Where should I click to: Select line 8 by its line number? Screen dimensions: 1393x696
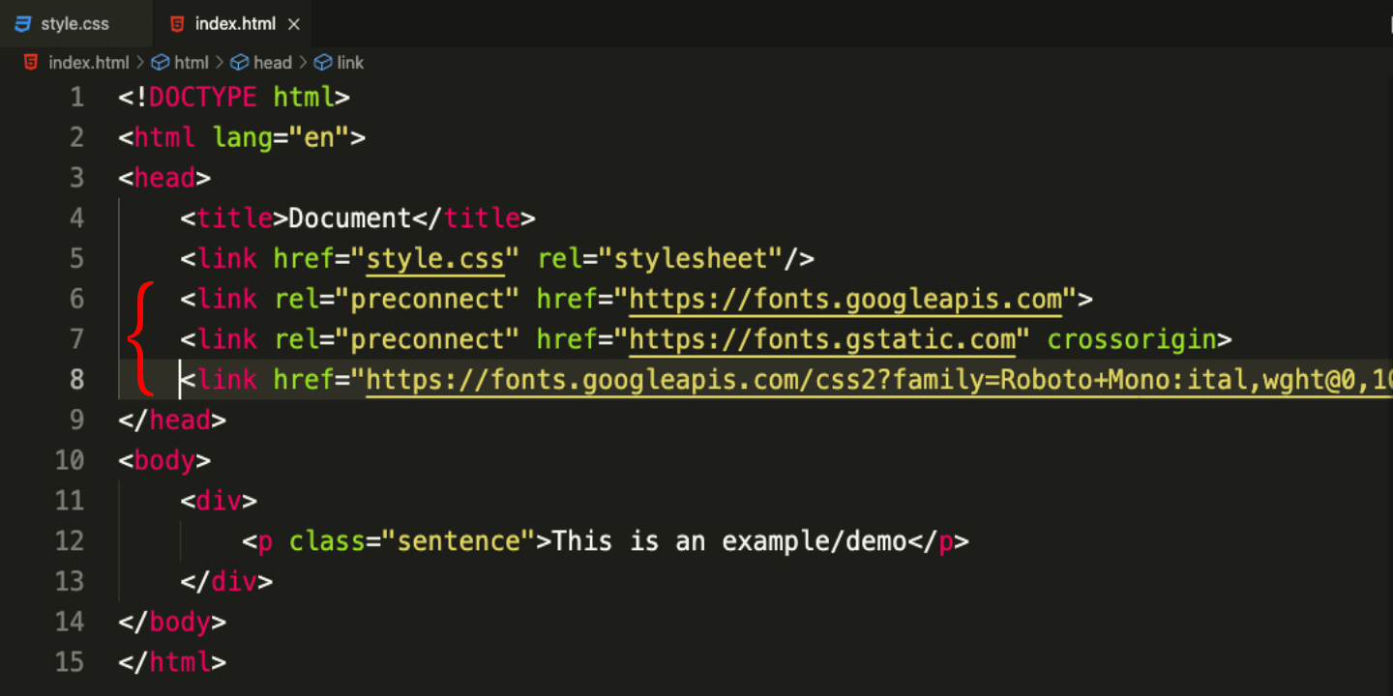[x=76, y=381]
